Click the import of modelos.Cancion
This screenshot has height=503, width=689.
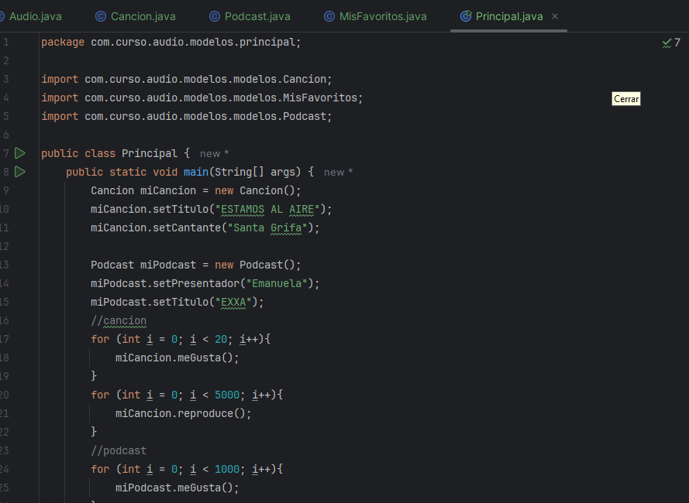(186, 79)
